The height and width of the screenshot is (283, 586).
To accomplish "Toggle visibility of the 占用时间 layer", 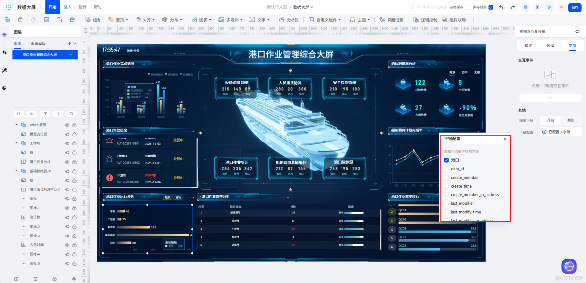I will pyautogui.click(x=67, y=245).
